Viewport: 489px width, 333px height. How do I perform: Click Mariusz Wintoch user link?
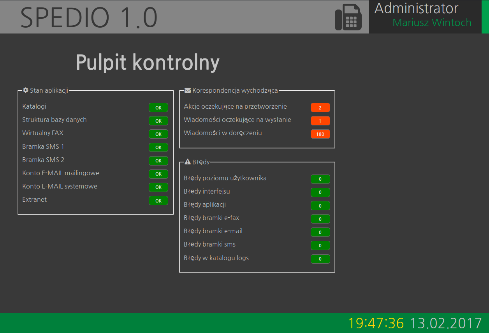point(432,23)
